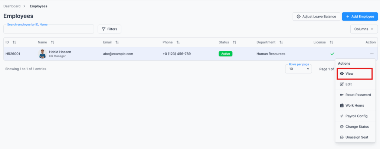Choose Edit in the Actions menu

[348, 84]
